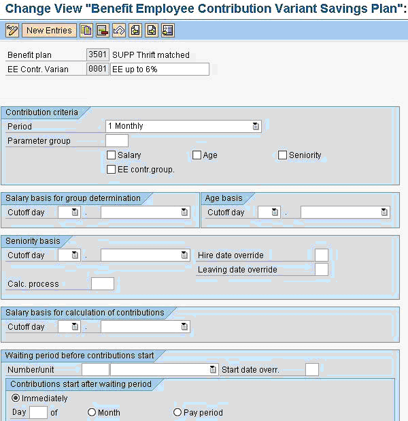Click the Undo Change toolbar icon
Screen dimensions: 408x421
[118, 31]
